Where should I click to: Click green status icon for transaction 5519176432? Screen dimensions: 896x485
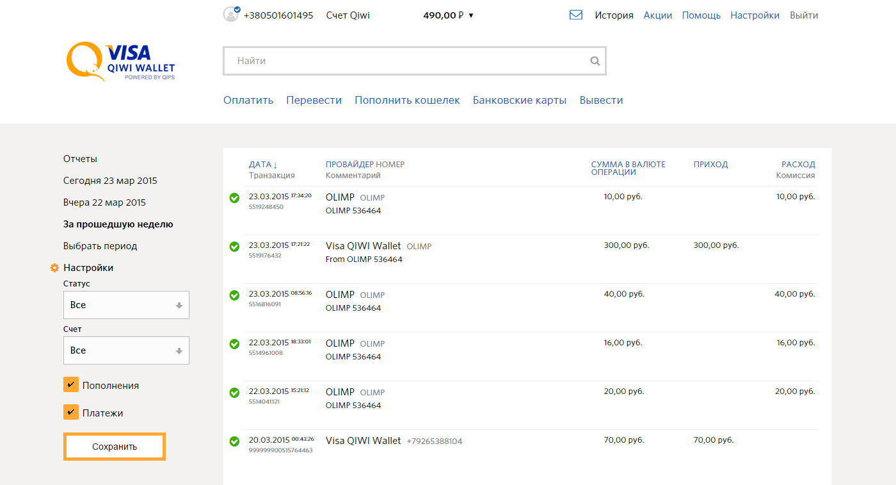(234, 247)
